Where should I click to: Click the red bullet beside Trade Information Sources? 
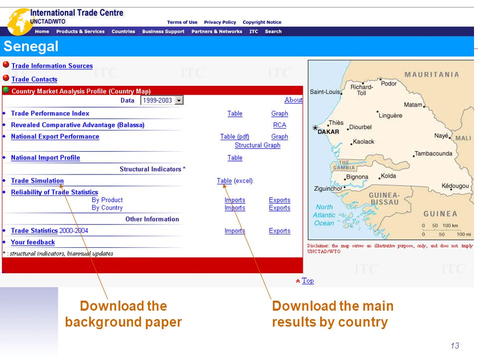pyautogui.click(x=6, y=64)
